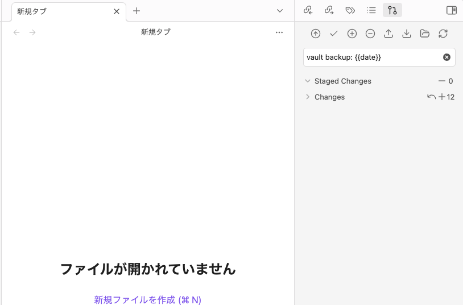Close the 新規タブ tab
This screenshot has height=305, width=463.
tap(117, 11)
